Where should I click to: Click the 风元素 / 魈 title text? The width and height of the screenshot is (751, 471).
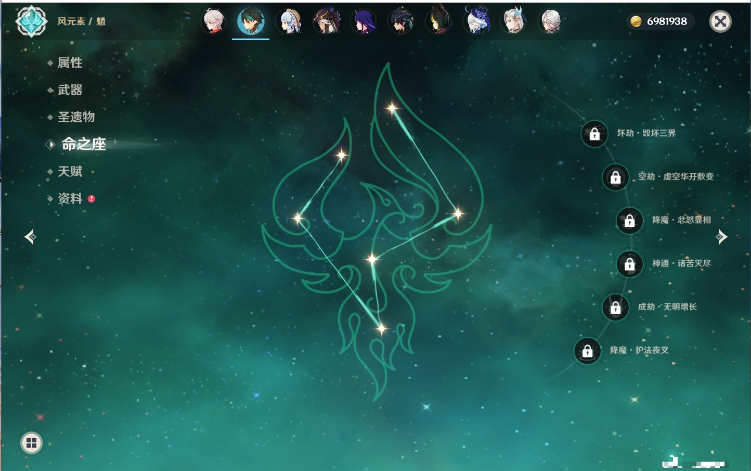click(82, 21)
